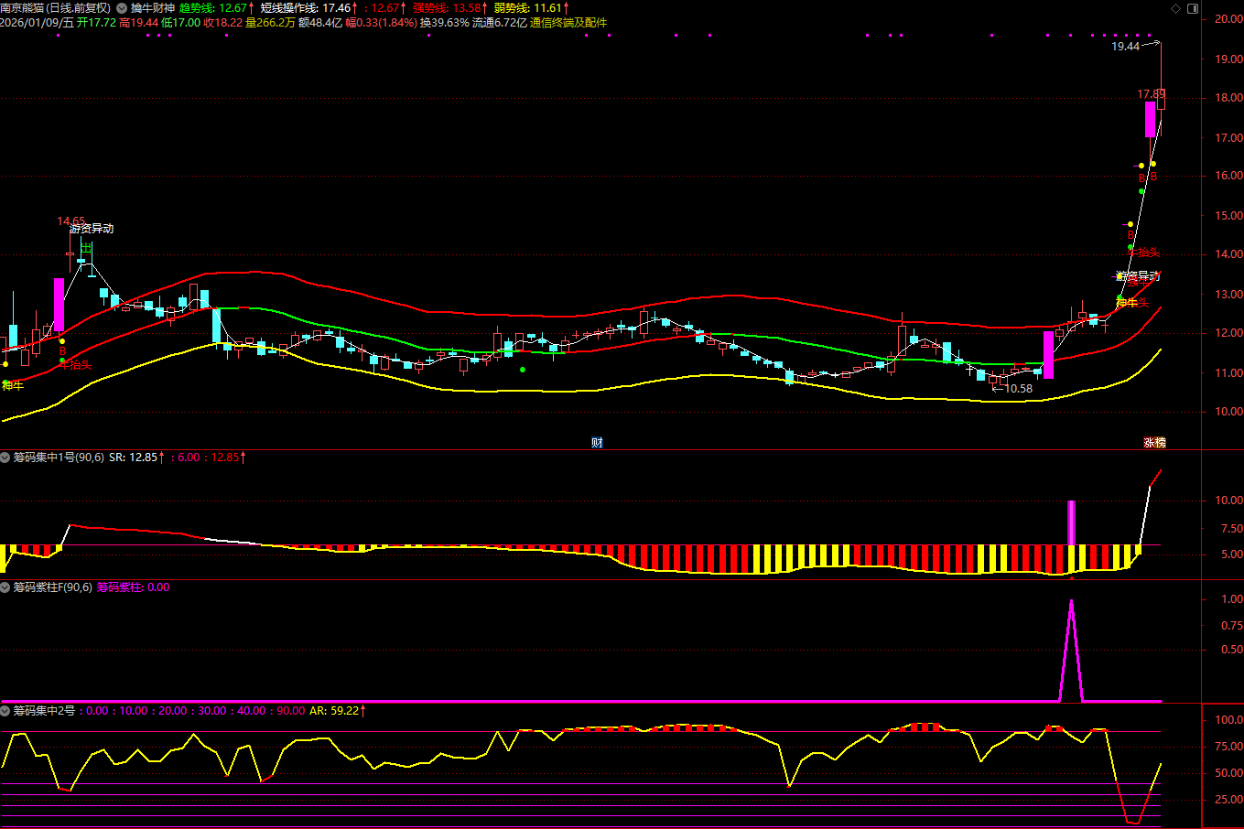Click the 通信终端及配件 sector link
This screenshot has width=1244, height=829.
[x=568, y=23]
